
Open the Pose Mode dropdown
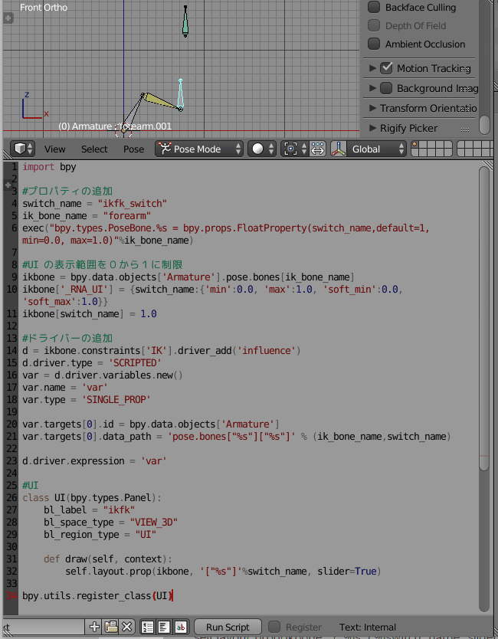pos(199,149)
